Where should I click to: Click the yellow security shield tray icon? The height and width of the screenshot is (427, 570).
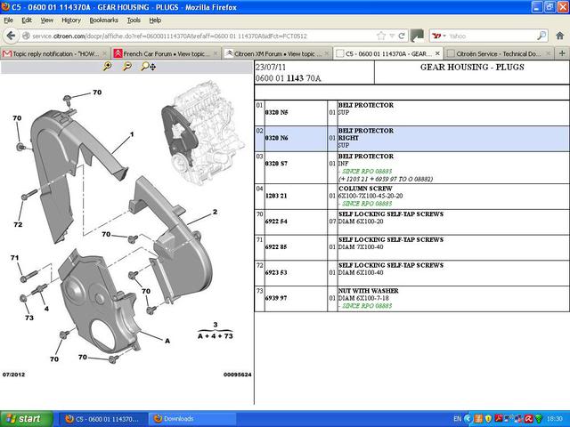coord(488,419)
